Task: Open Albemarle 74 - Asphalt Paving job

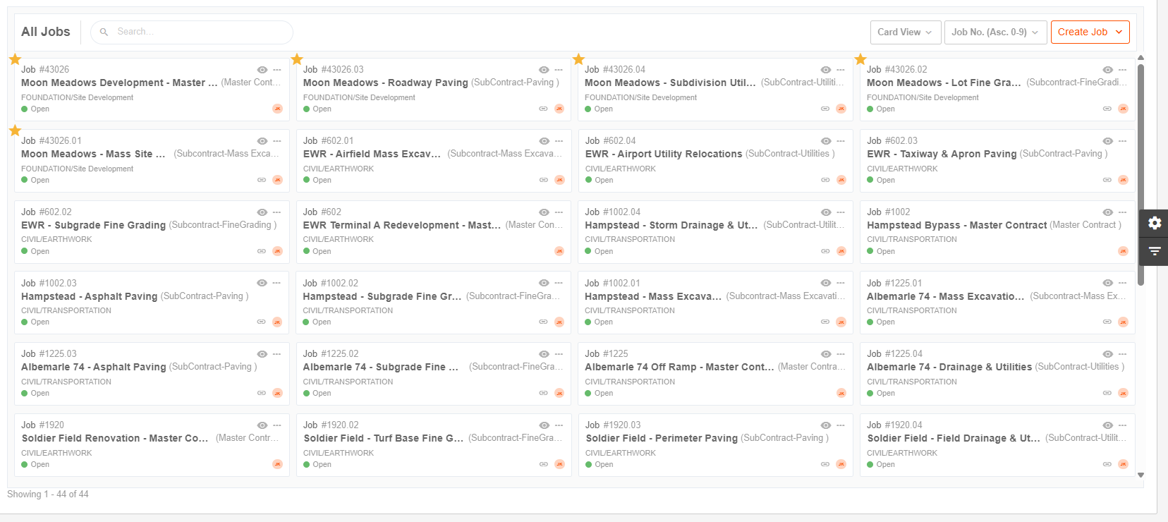Action: pyautogui.click(x=94, y=367)
